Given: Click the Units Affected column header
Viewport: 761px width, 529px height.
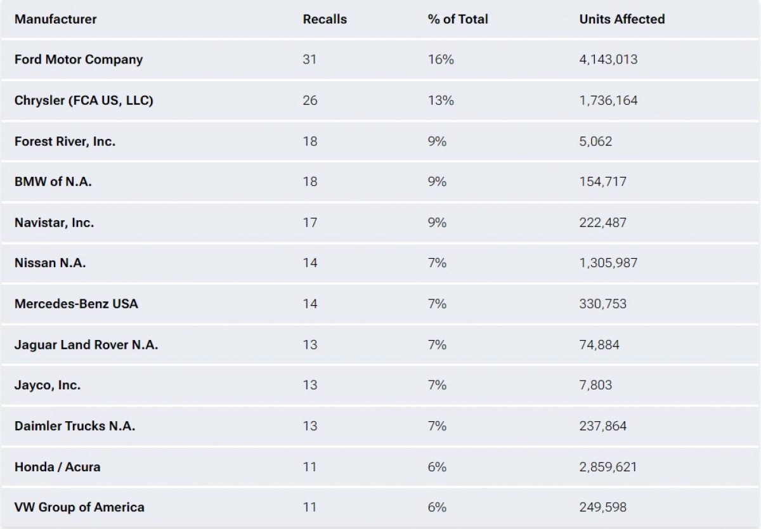Looking at the screenshot, I should tap(621, 19).
